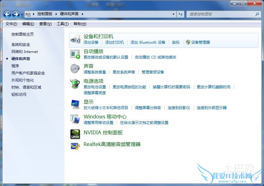Screen dimensions: 264x186
Task: Expand the arrow after 硬件和声音 breadcrumb
Action: point(83,14)
